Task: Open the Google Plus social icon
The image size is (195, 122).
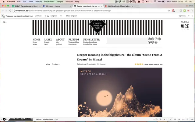Action: (x=153, y=39)
